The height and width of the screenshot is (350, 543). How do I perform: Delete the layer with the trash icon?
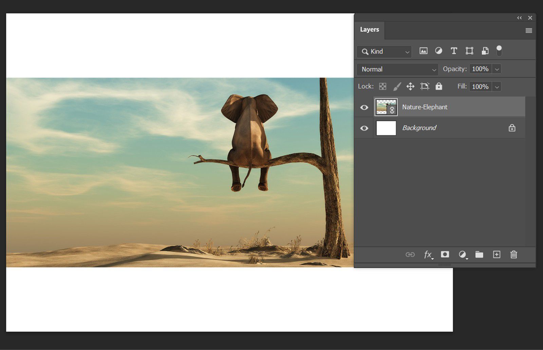pos(513,254)
